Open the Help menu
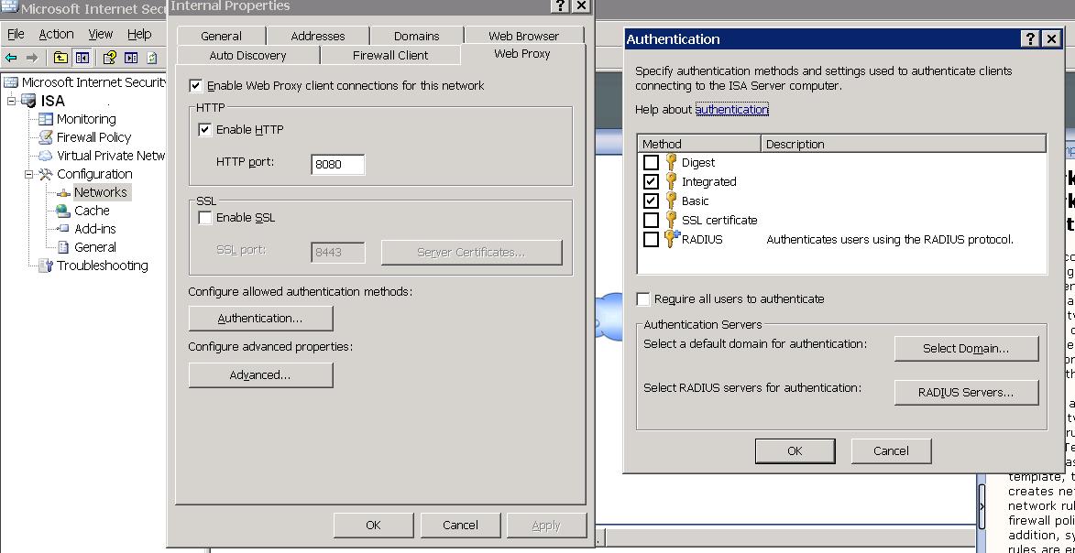1075x553 pixels. [139, 34]
